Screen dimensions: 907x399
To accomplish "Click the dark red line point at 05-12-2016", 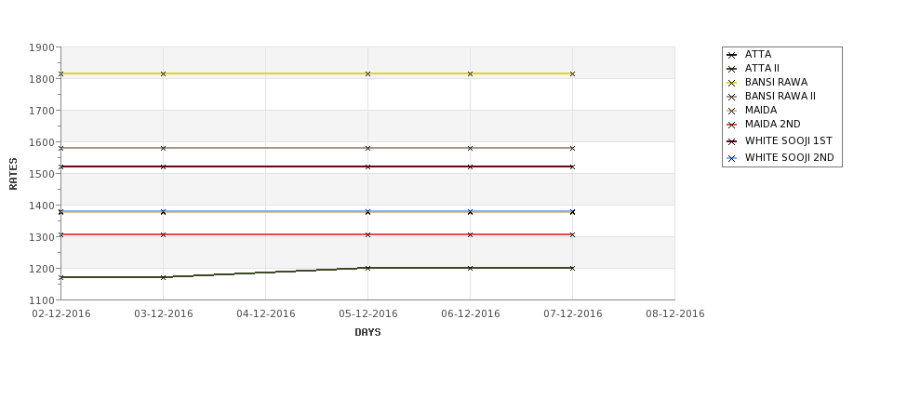I will click(367, 166).
